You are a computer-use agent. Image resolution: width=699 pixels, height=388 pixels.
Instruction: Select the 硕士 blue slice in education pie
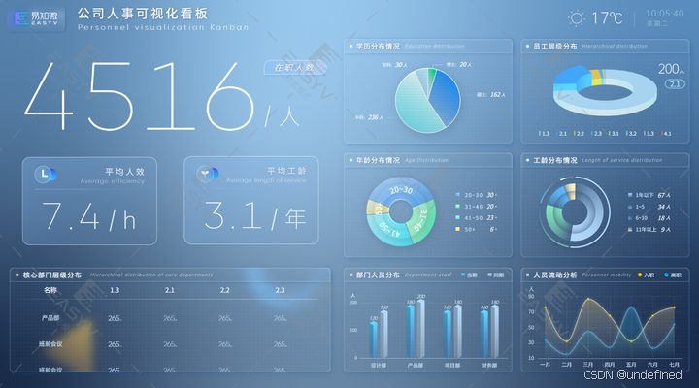446,96
